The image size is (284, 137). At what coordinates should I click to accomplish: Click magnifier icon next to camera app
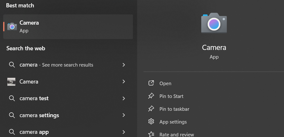(x=12, y=132)
